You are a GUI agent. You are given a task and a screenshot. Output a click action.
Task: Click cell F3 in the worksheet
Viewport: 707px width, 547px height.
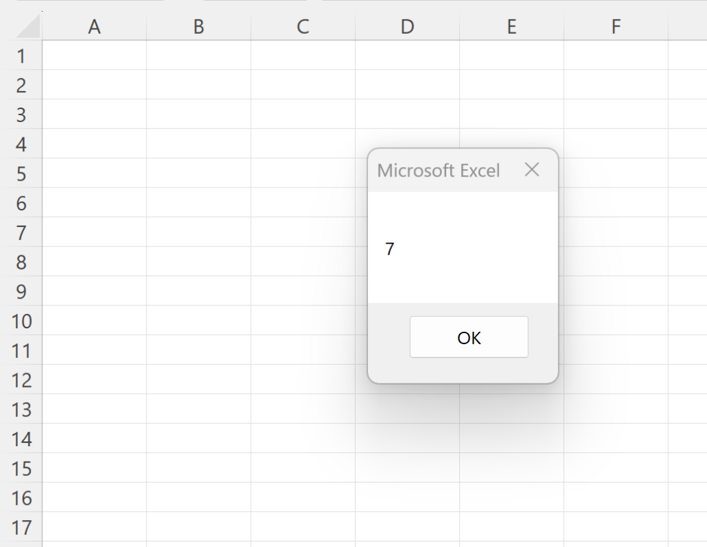(x=615, y=115)
